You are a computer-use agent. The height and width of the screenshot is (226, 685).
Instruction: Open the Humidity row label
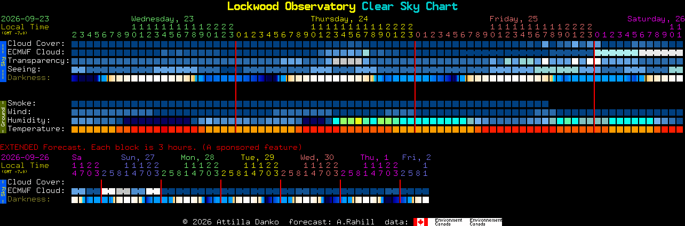coord(29,120)
